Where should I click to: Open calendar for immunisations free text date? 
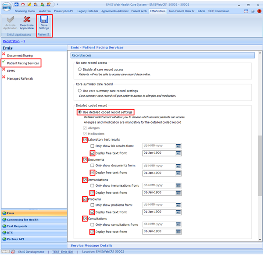(178, 193)
